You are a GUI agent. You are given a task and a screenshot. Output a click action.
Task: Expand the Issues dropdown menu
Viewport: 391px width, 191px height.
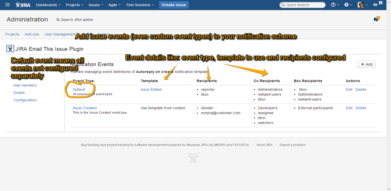coord(96,5)
